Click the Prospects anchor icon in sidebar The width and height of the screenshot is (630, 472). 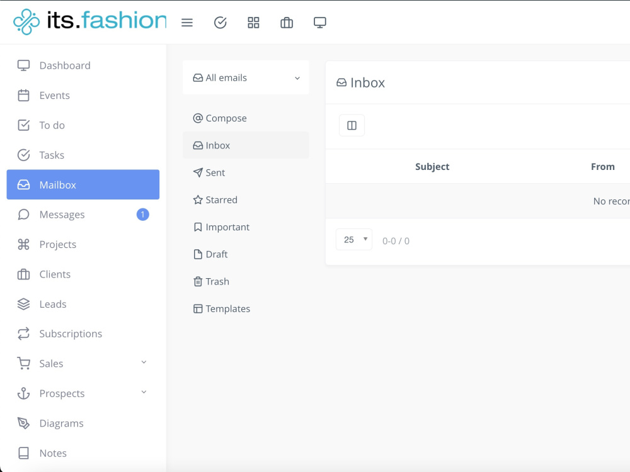tap(24, 393)
